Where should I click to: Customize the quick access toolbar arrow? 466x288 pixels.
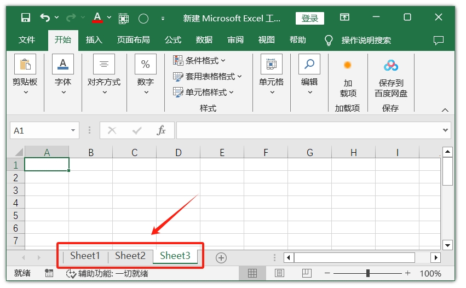(x=163, y=19)
